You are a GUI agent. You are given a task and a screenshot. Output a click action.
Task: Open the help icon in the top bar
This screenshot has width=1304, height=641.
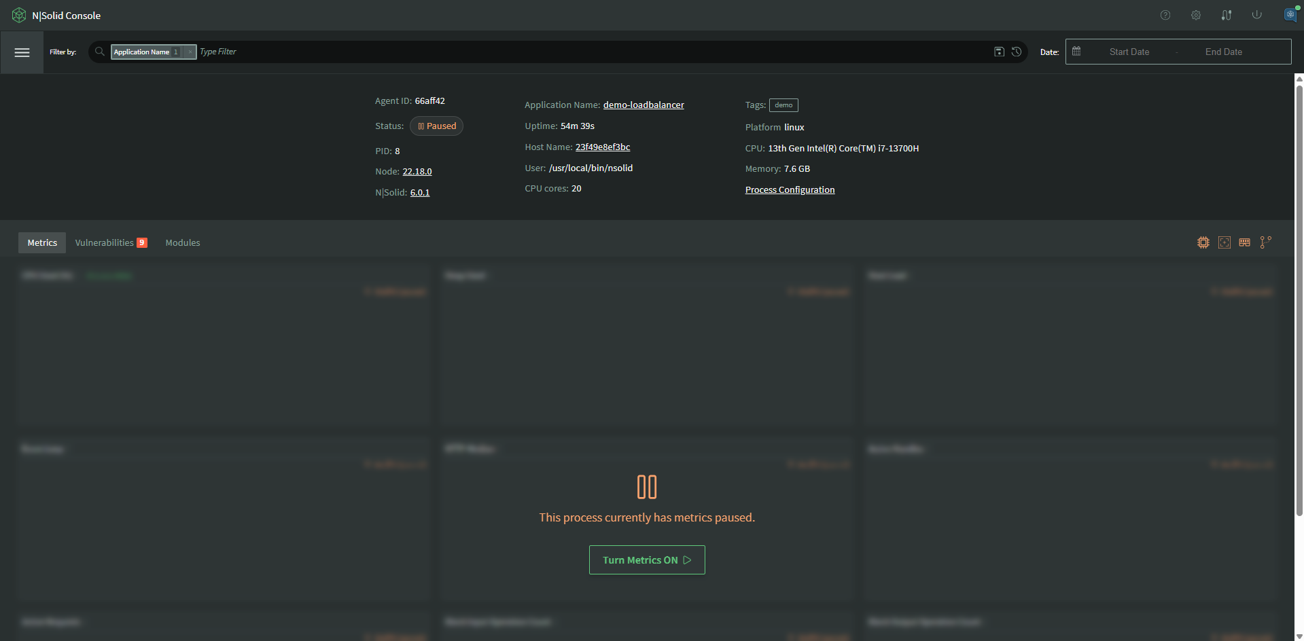click(x=1165, y=15)
